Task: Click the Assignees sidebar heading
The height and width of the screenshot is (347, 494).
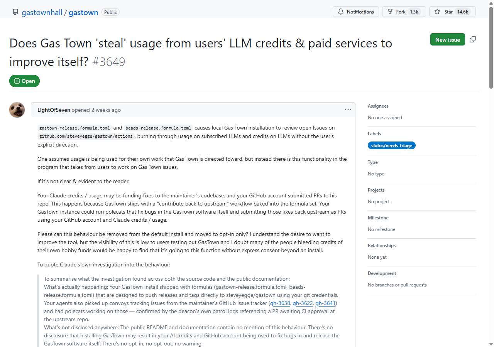Action: pyautogui.click(x=378, y=106)
